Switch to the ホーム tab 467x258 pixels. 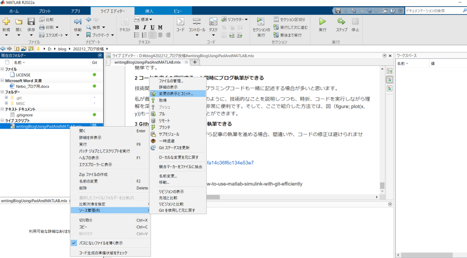[14, 11]
